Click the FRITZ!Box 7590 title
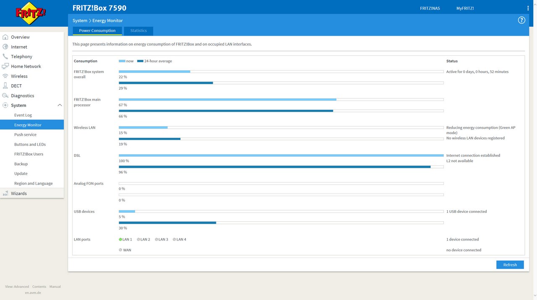Screen dimensions: 537x300 [x=99, y=8]
